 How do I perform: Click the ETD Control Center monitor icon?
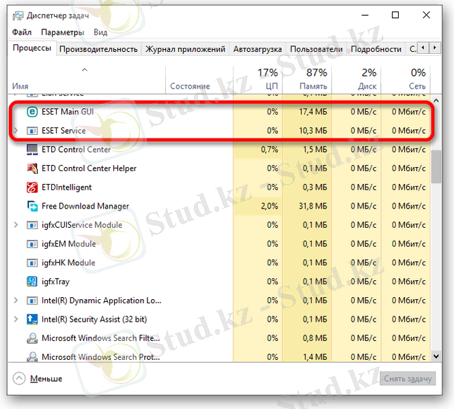(x=32, y=150)
